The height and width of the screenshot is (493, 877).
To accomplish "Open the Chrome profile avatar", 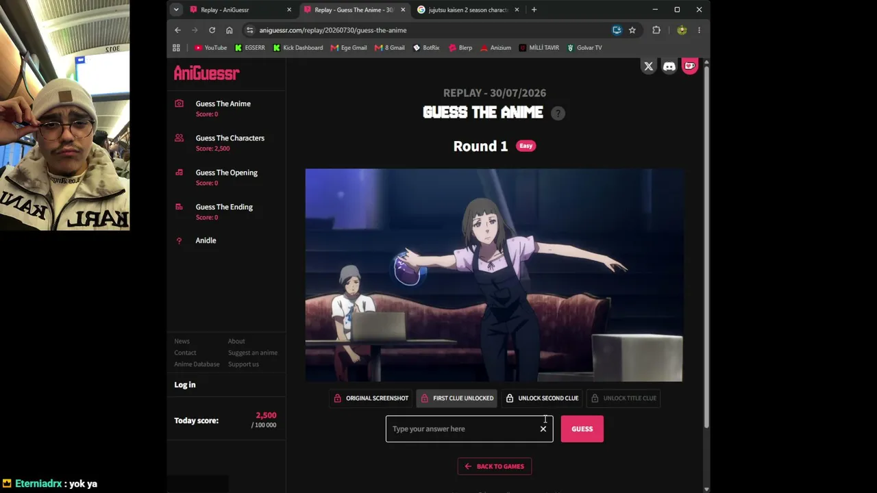I will pos(682,30).
